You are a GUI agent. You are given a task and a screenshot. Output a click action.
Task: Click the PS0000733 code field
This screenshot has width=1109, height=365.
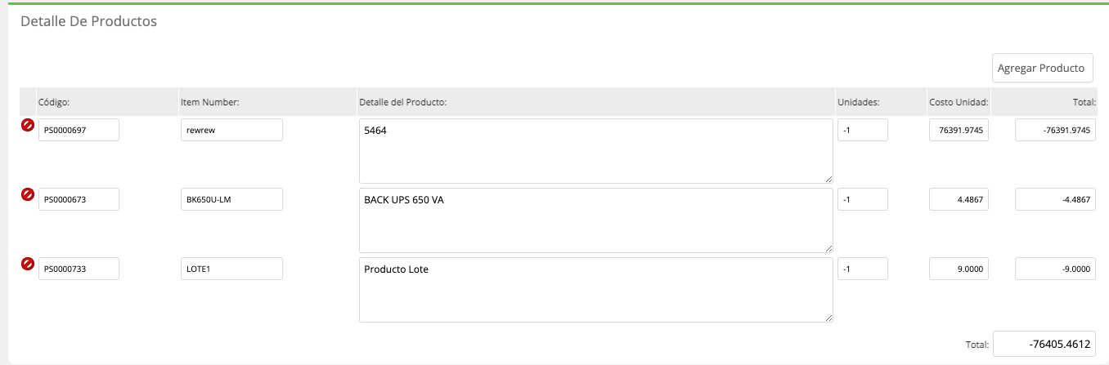[79, 269]
